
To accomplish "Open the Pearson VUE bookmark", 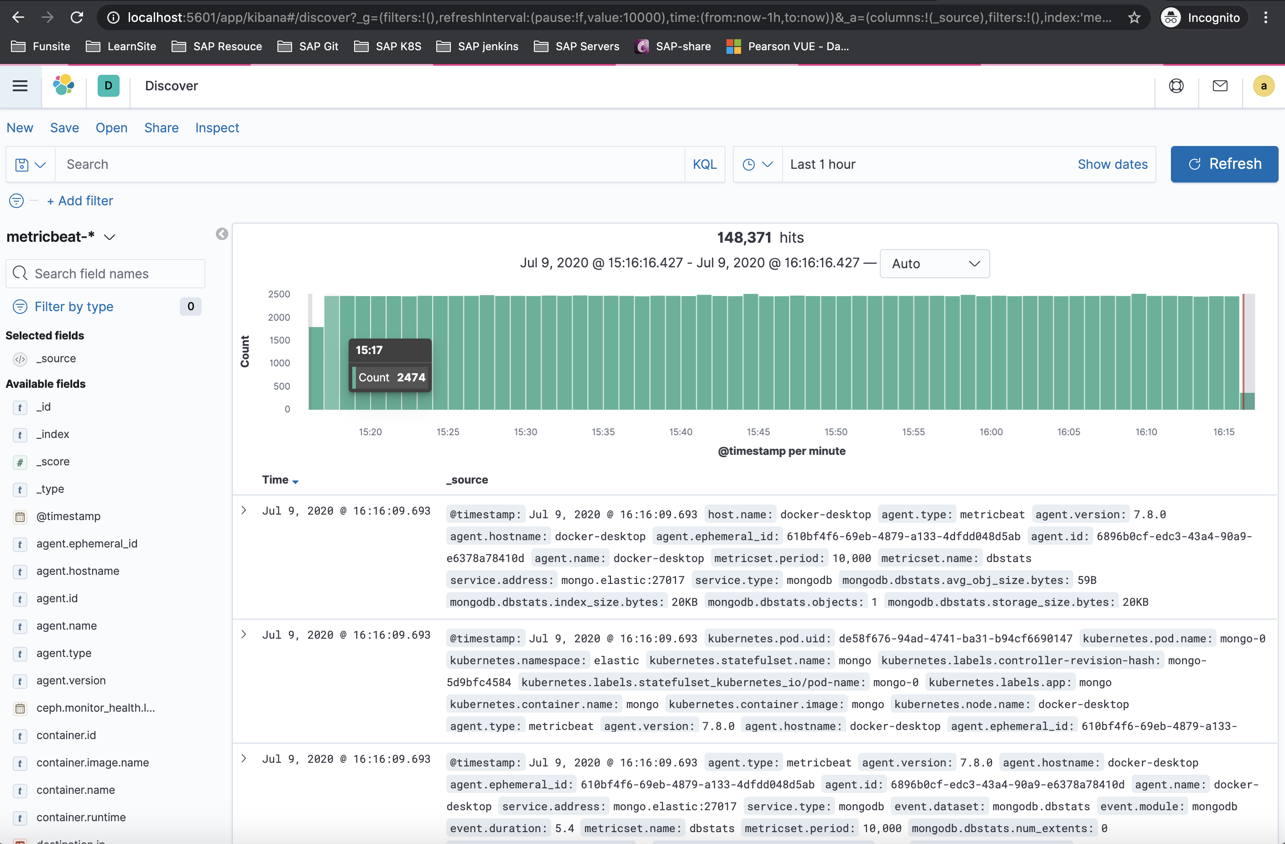I will click(x=788, y=47).
